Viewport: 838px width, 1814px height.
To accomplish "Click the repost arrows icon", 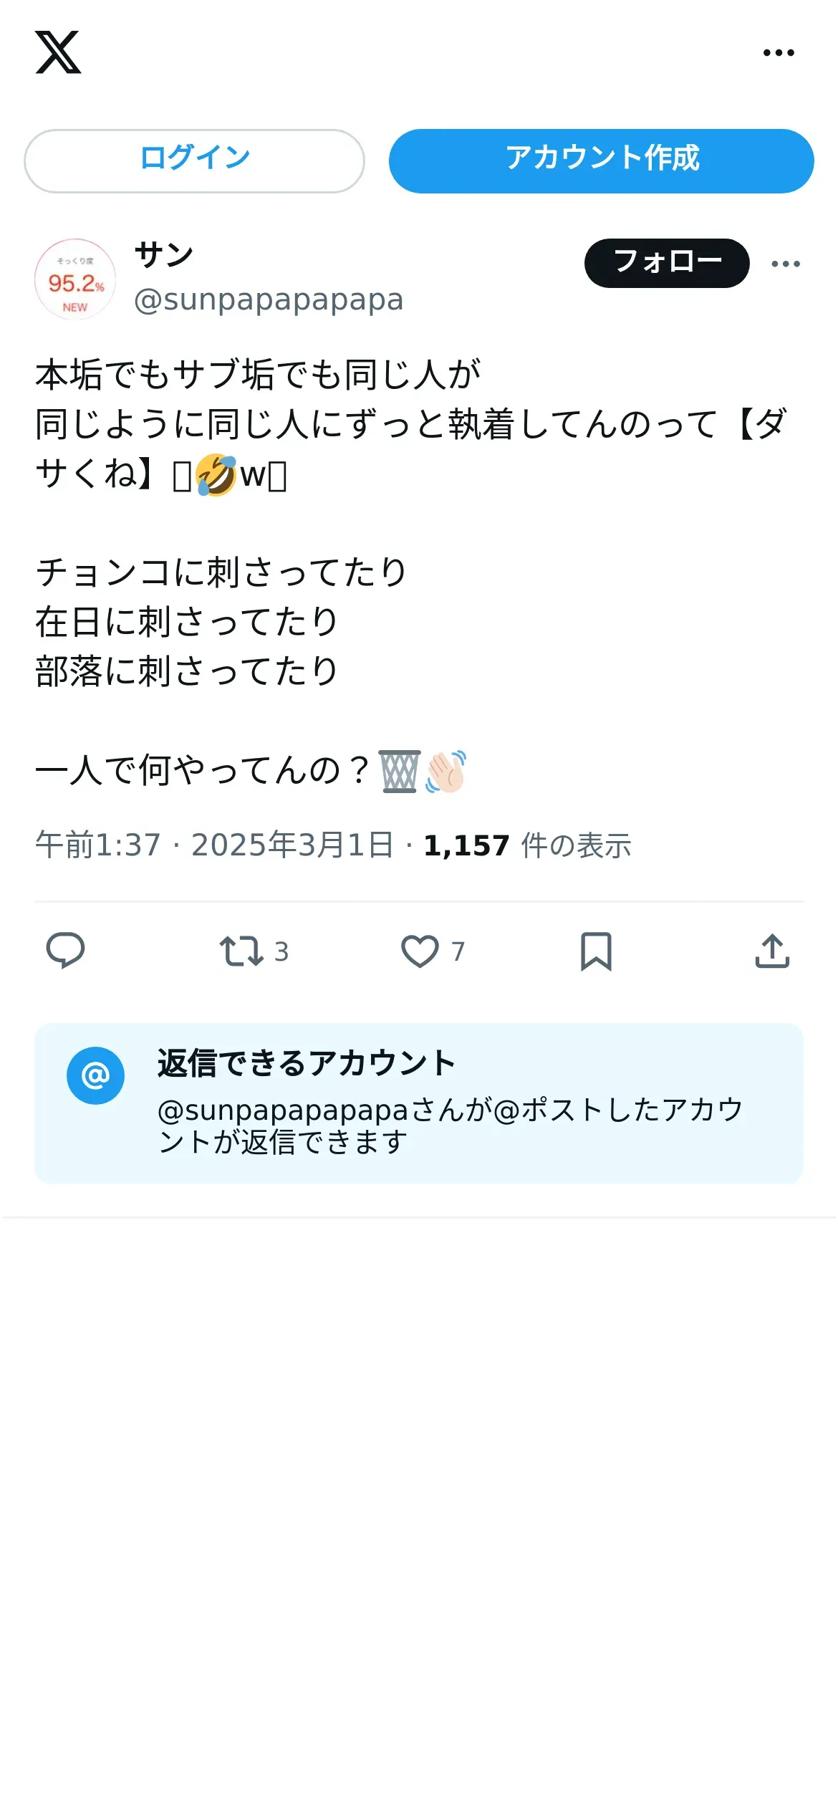I will click(241, 951).
